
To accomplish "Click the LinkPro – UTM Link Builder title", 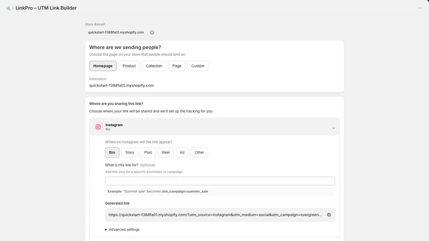I will (x=46, y=8).
